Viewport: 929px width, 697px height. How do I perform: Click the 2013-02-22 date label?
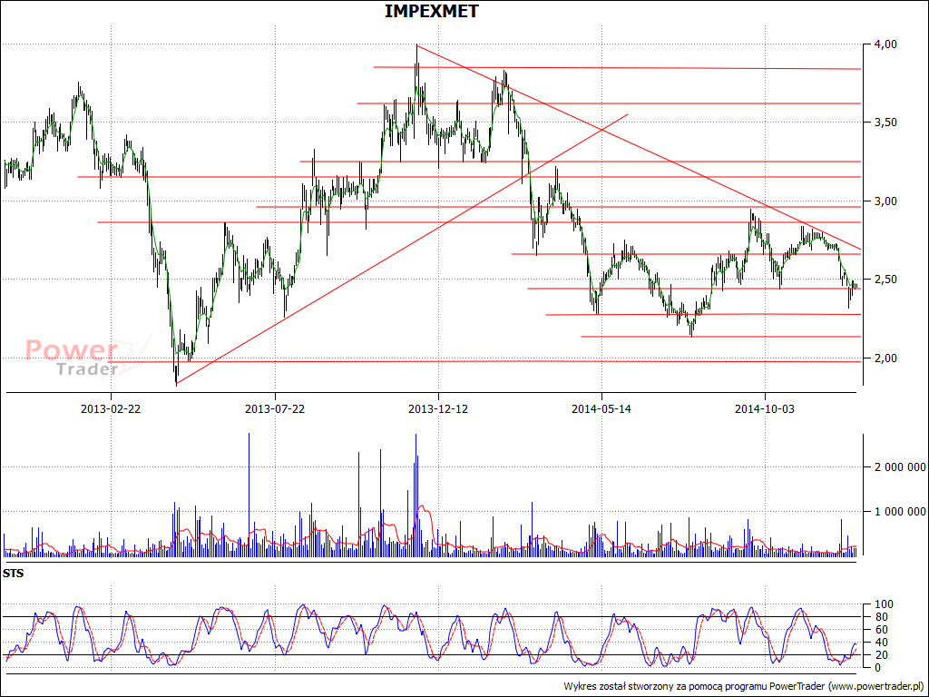pyautogui.click(x=111, y=409)
